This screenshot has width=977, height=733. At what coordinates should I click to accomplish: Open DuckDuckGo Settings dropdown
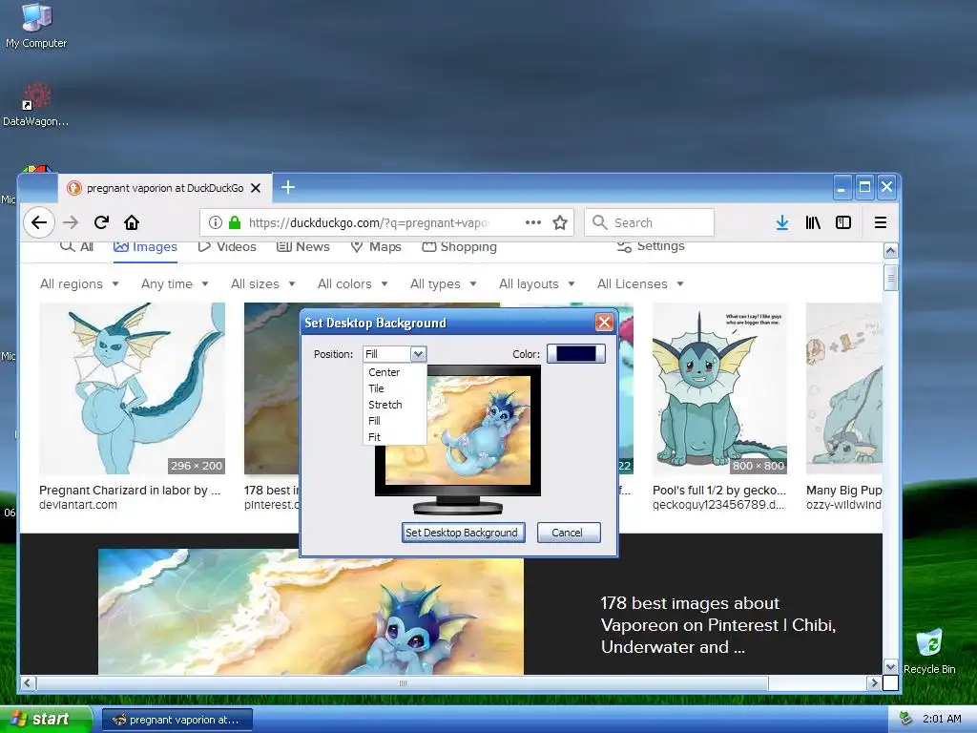tap(651, 246)
